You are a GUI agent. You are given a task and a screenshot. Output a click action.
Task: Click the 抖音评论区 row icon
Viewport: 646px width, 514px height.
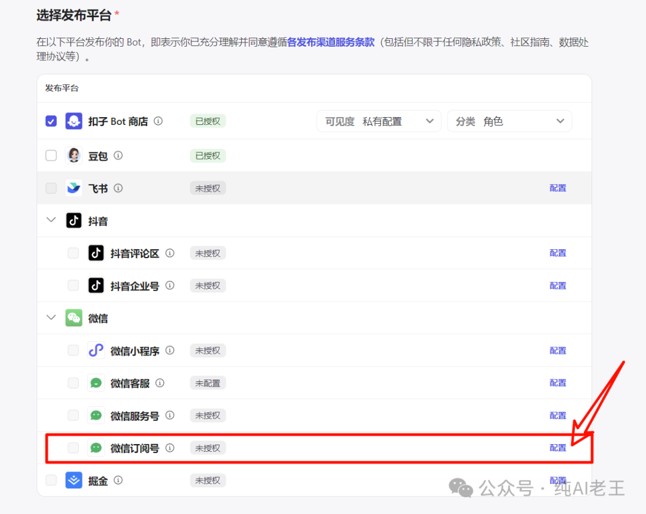coord(96,253)
